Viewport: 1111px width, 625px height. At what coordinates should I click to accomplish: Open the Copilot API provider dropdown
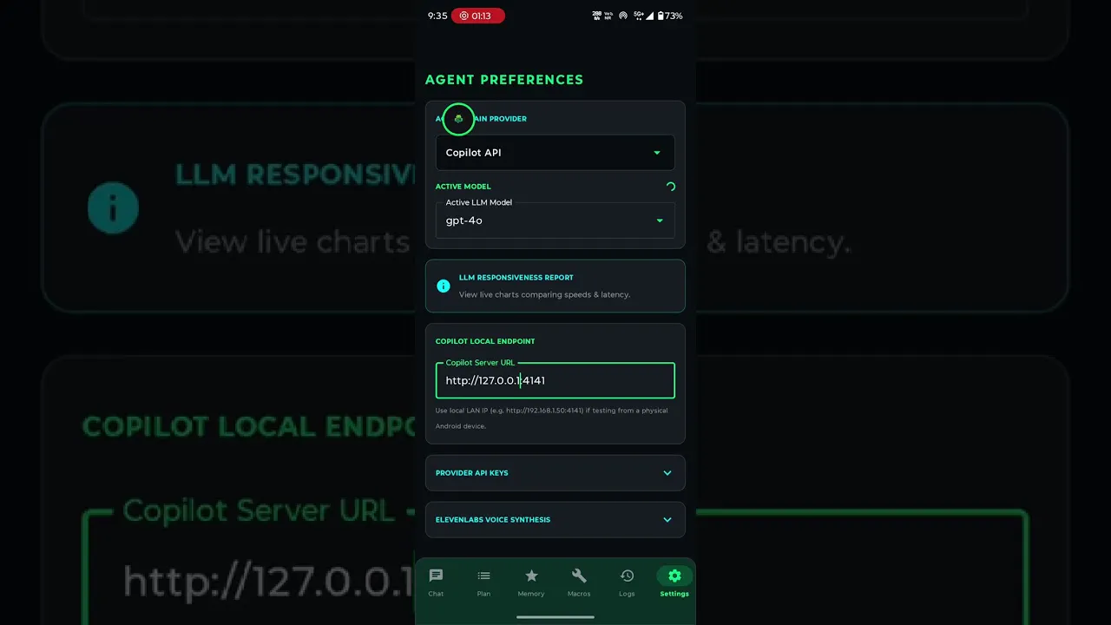tap(555, 153)
